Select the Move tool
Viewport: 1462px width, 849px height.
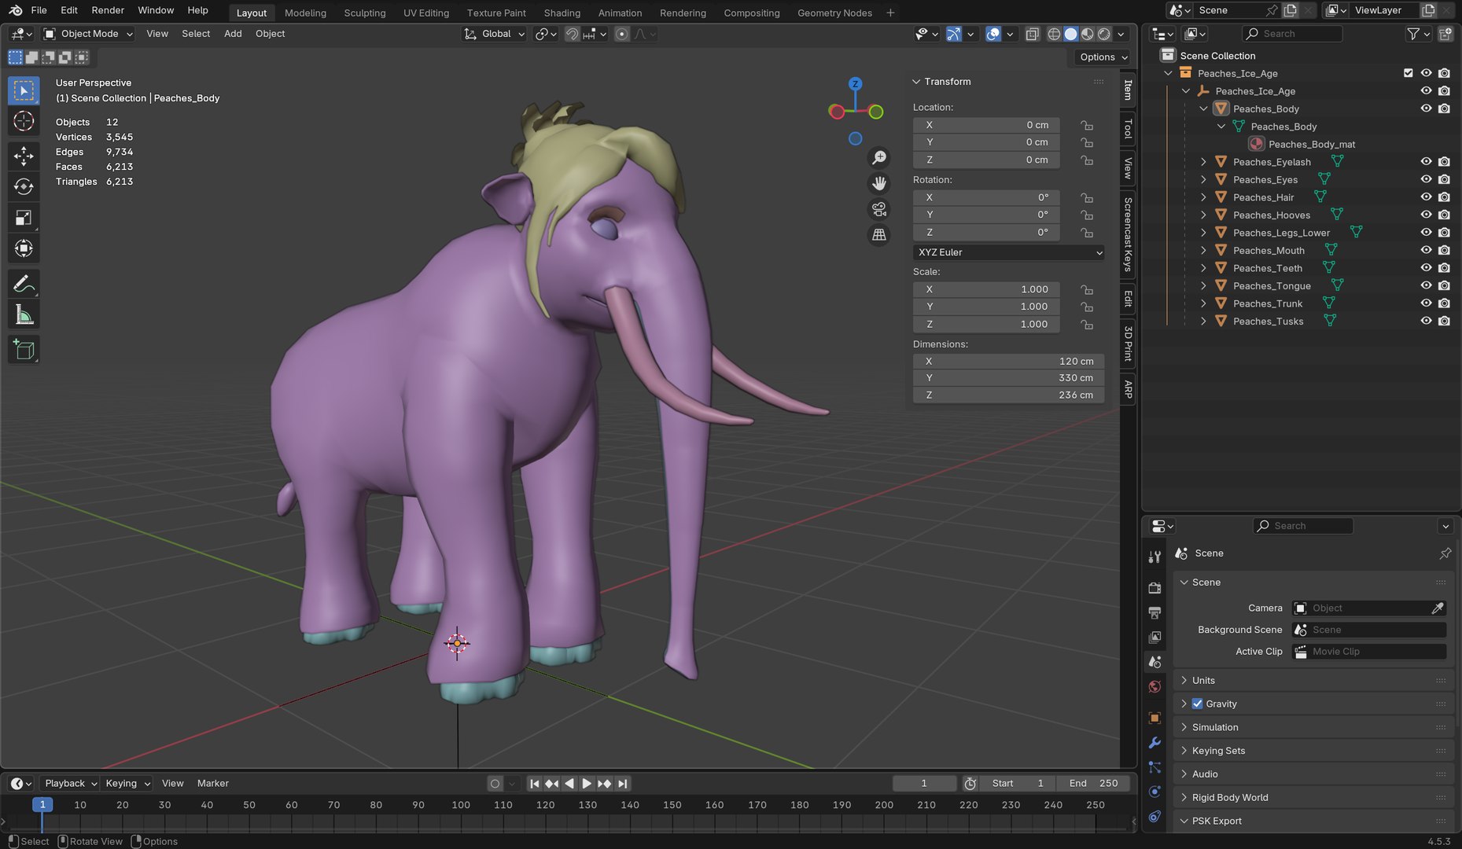tap(24, 156)
